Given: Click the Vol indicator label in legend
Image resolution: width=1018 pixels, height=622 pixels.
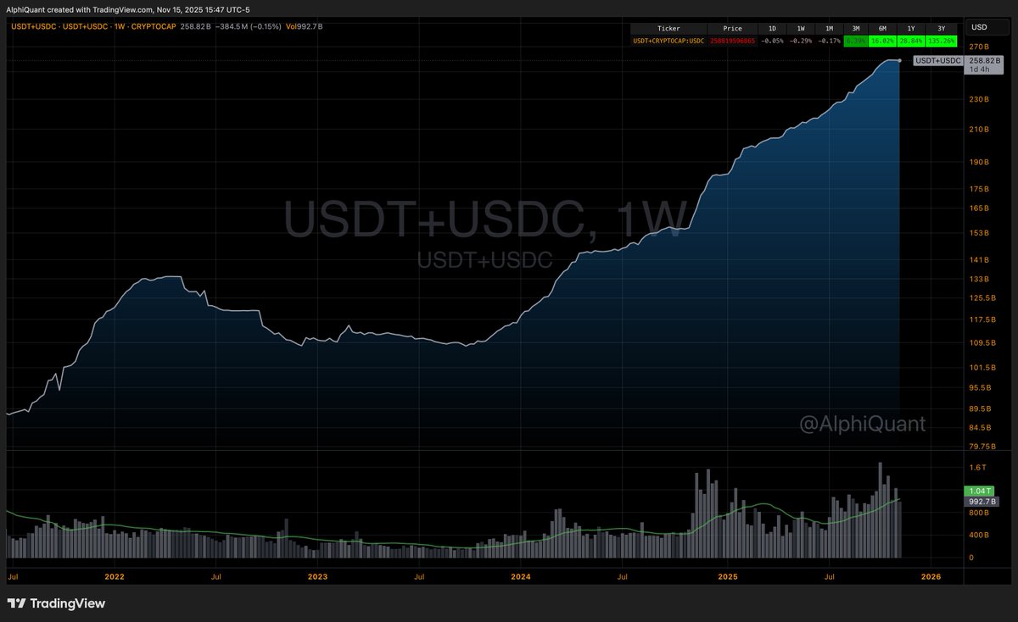Looking at the screenshot, I should (291, 27).
